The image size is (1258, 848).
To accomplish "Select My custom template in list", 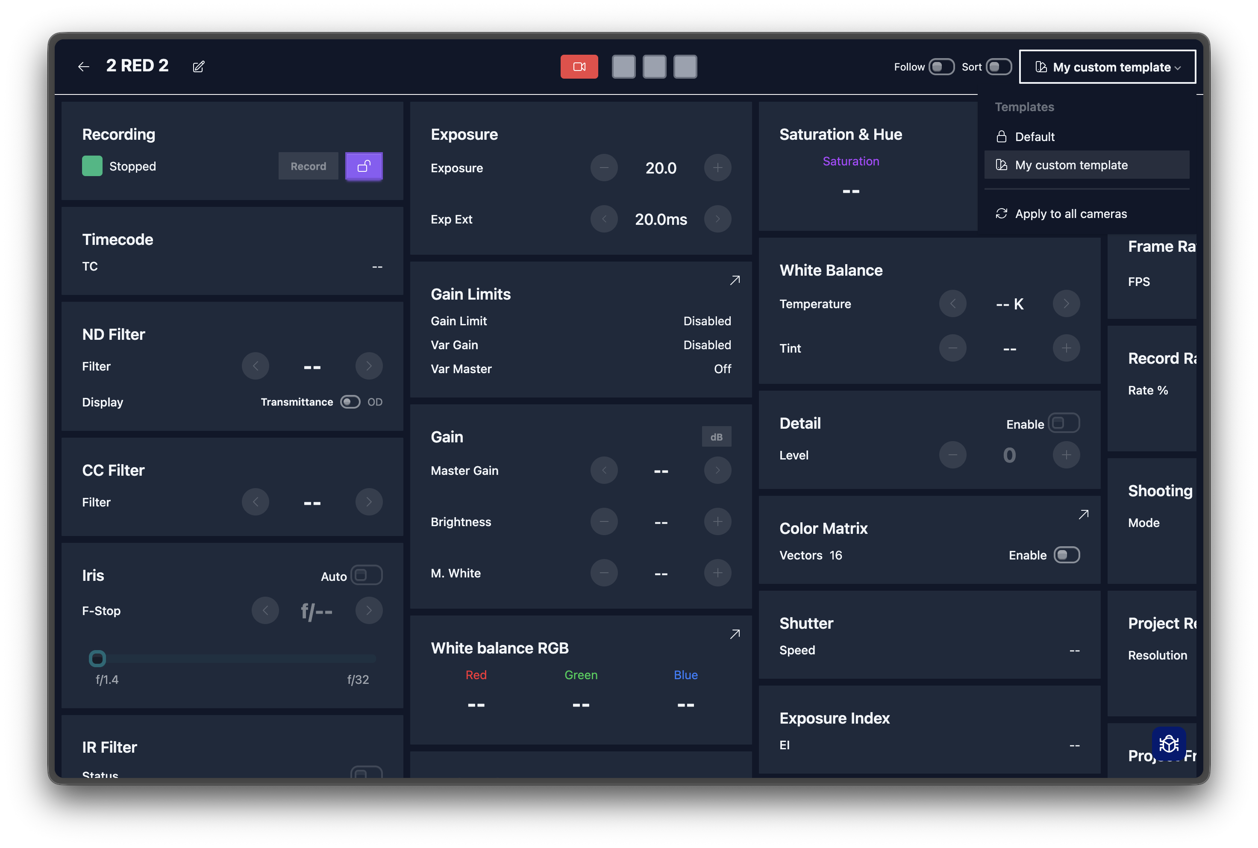I will (x=1087, y=165).
